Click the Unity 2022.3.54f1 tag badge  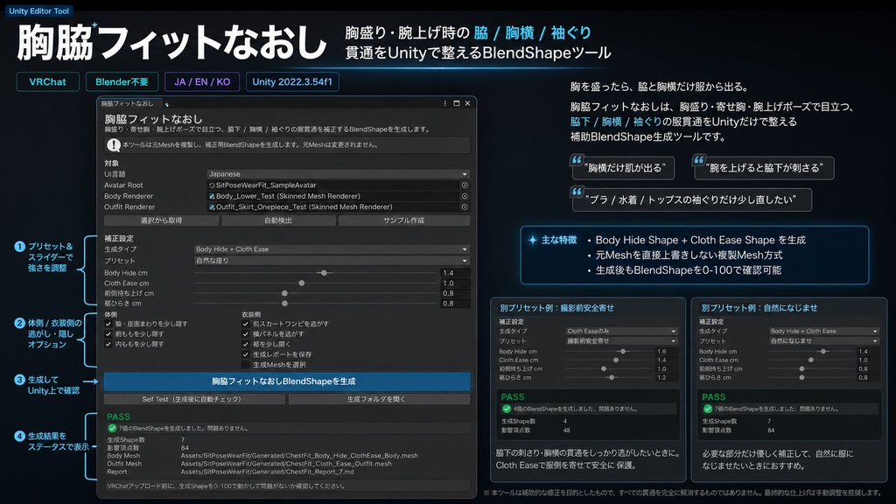(292, 81)
